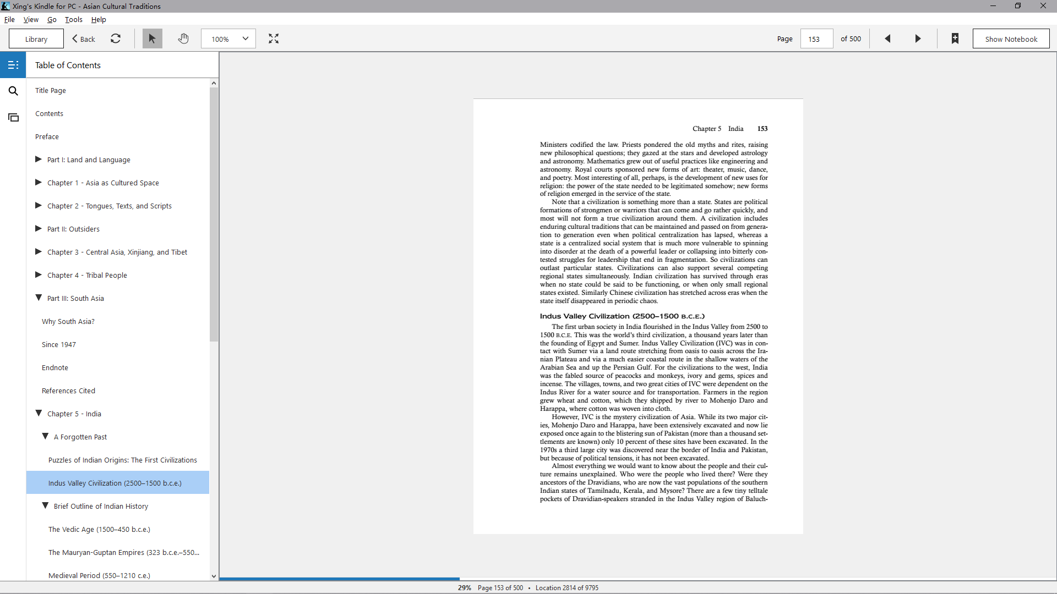The height and width of the screenshot is (594, 1057).
Task: Go to next page arrow
Action: tap(918, 38)
